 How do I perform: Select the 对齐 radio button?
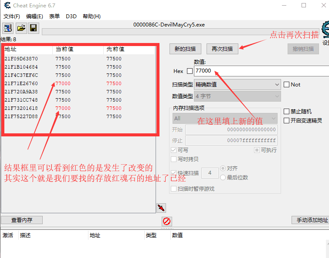(223, 168)
